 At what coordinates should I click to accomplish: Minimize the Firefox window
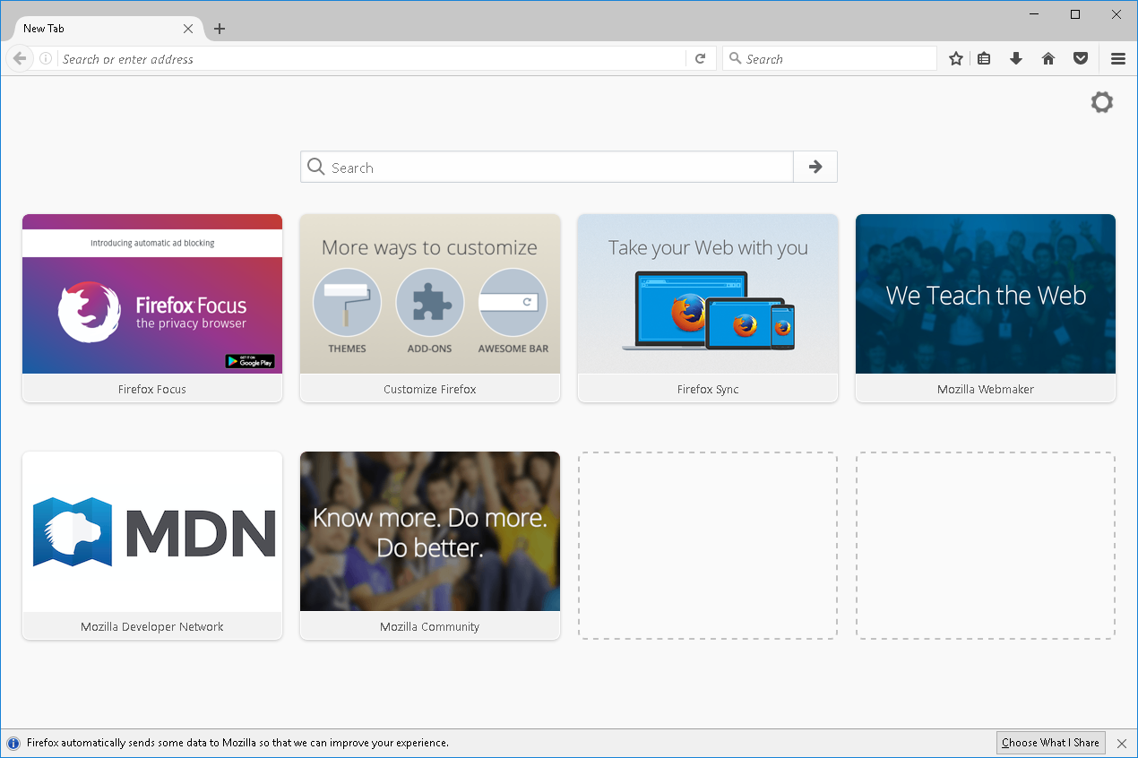pyautogui.click(x=1035, y=13)
